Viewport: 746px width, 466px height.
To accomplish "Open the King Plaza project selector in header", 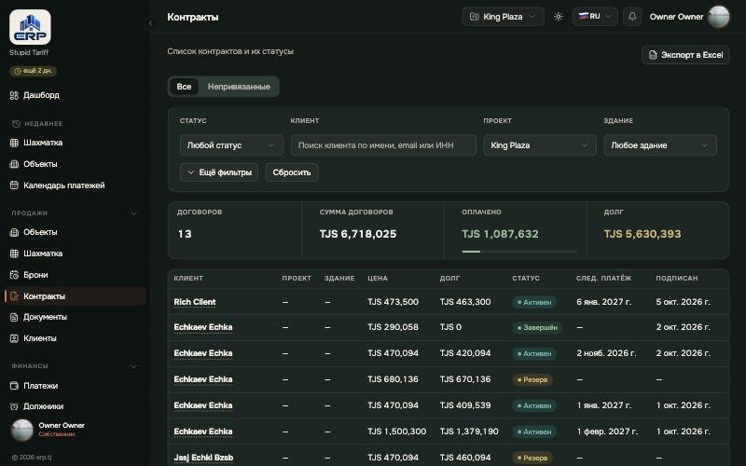I will 503,17.
